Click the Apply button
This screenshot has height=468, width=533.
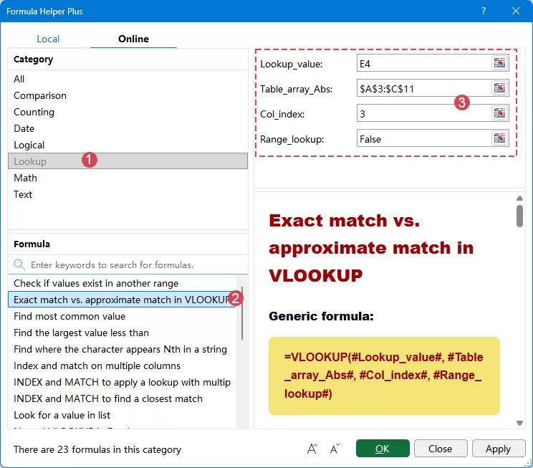pyautogui.click(x=498, y=449)
